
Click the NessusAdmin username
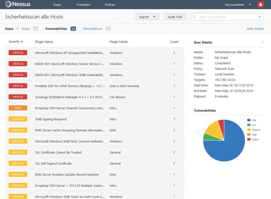234,5
